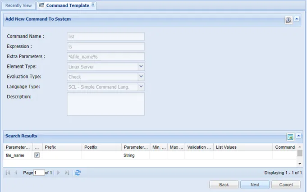Toggle the checkbox in the file_name row
The image size is (307, 192).
click(x=37, y=155)
